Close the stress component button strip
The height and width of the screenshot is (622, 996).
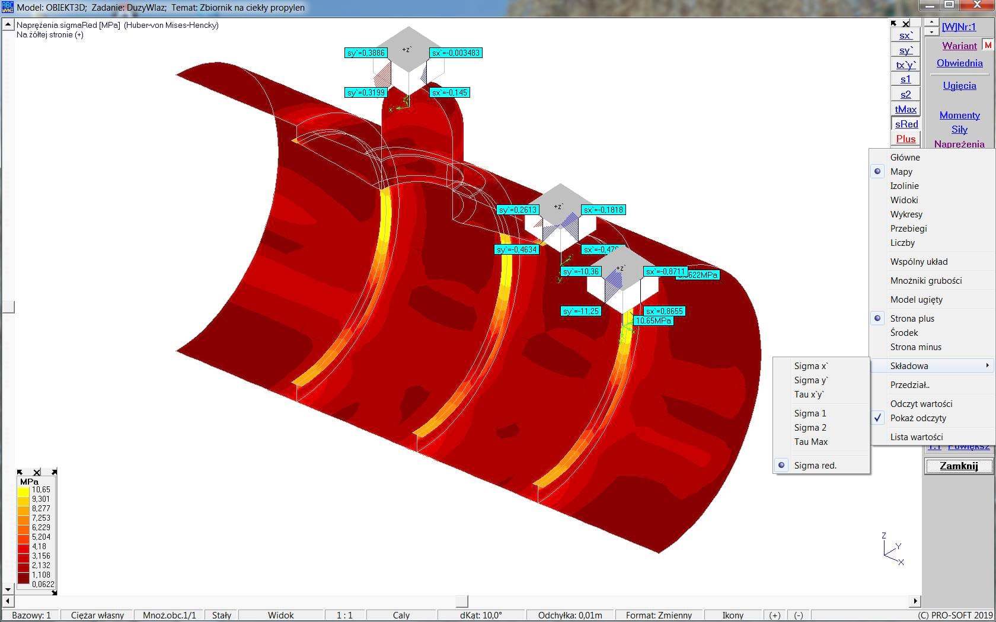point(906,24)
